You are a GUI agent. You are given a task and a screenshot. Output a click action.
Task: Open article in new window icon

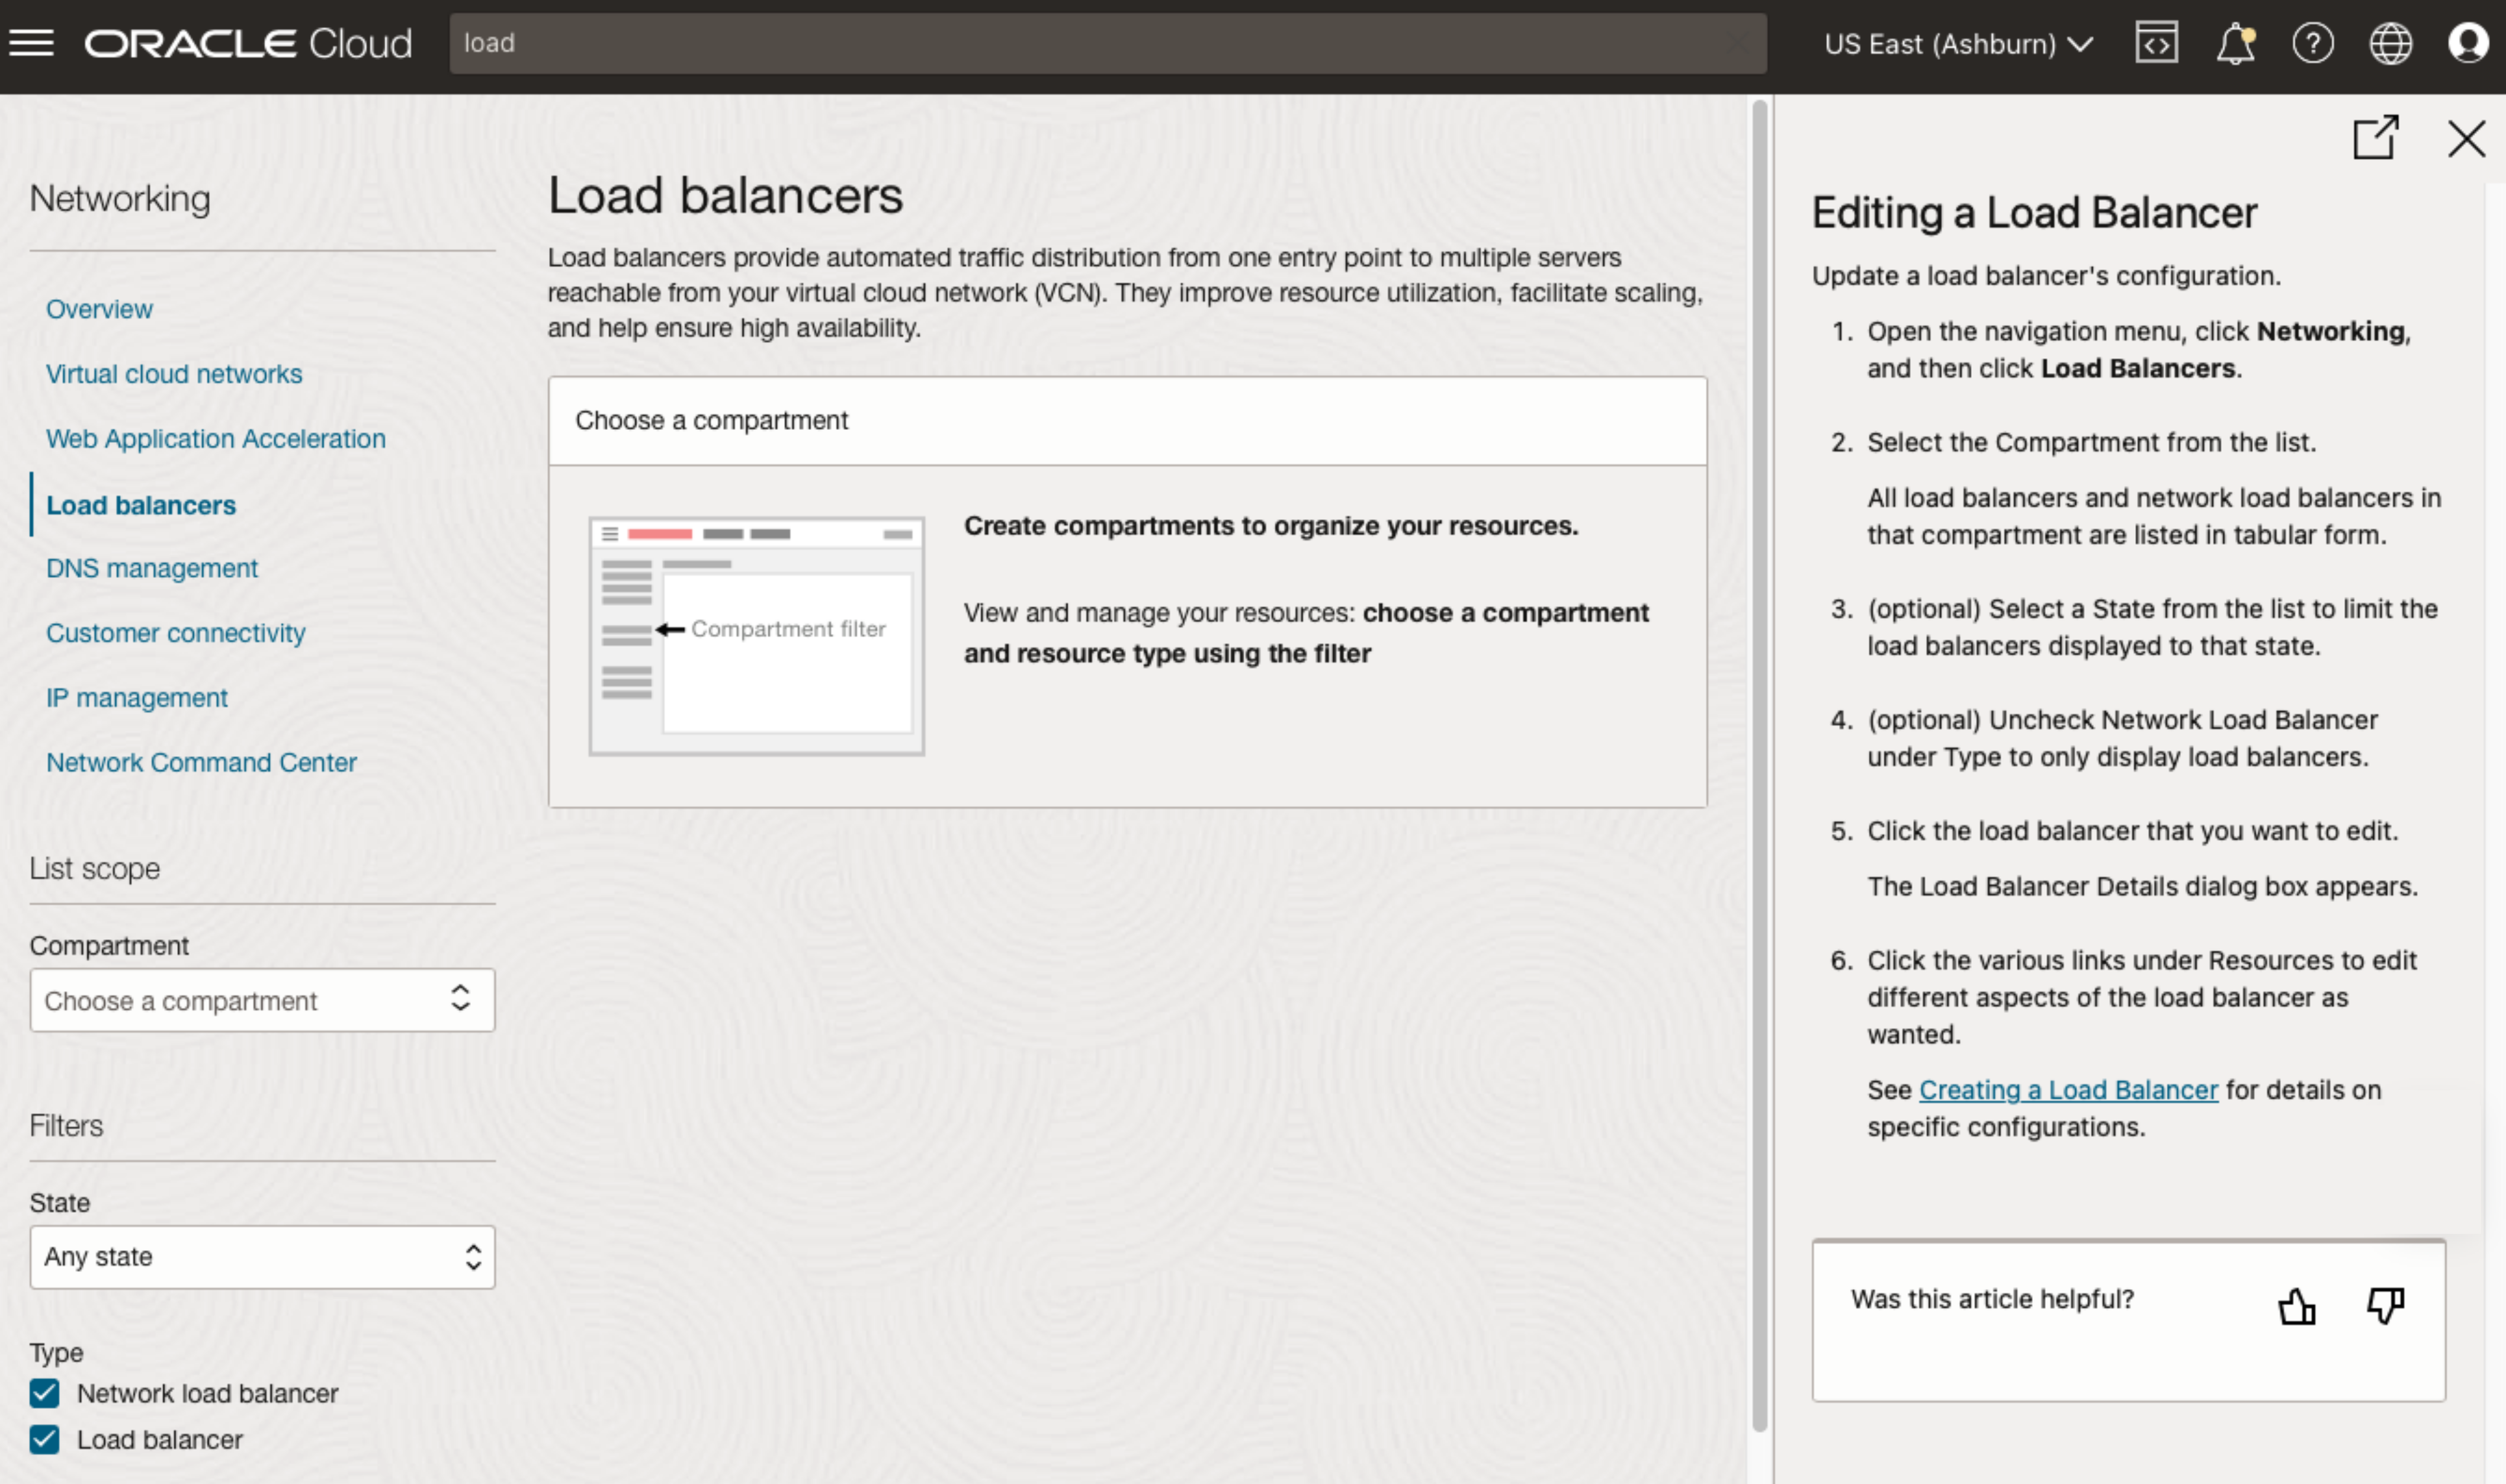click(2377, 138)
